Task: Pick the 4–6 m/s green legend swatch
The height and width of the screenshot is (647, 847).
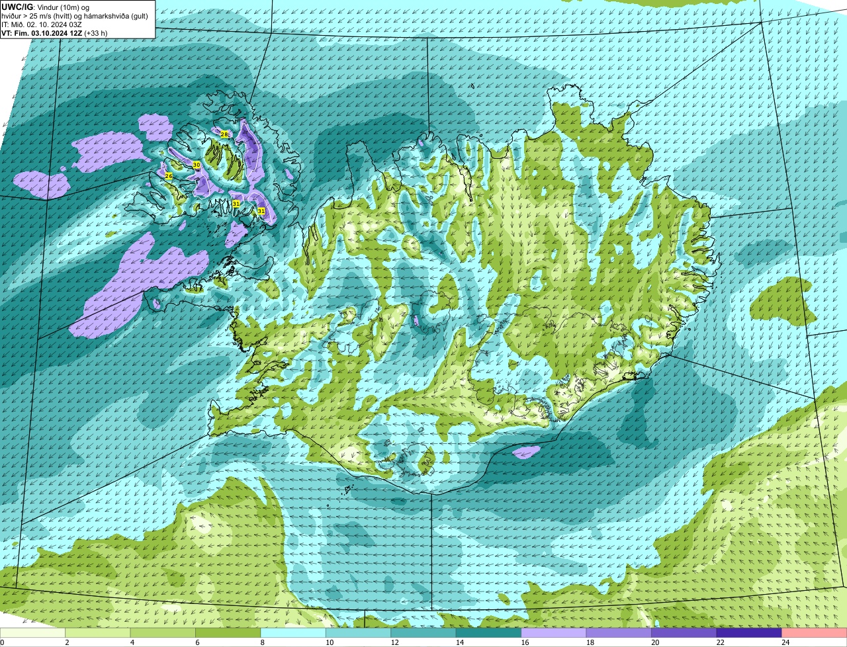Action: (164, 632)
